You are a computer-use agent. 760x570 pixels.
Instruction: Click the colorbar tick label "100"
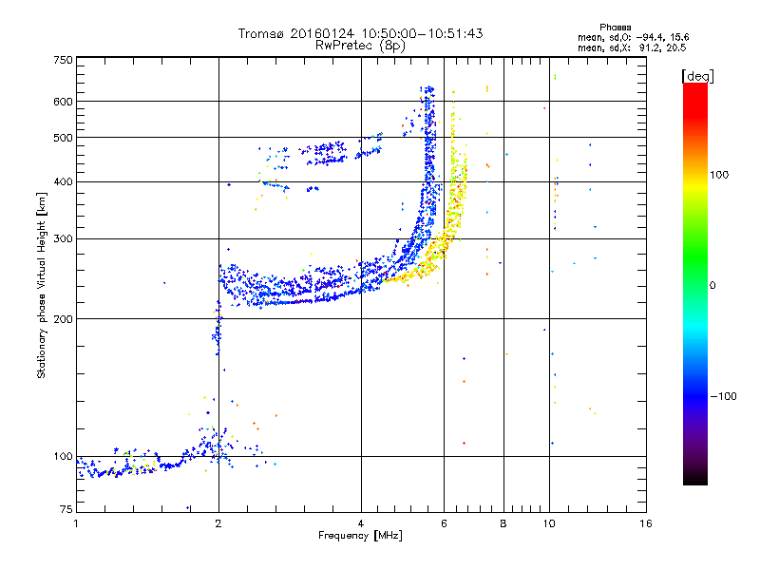point(719,175)
